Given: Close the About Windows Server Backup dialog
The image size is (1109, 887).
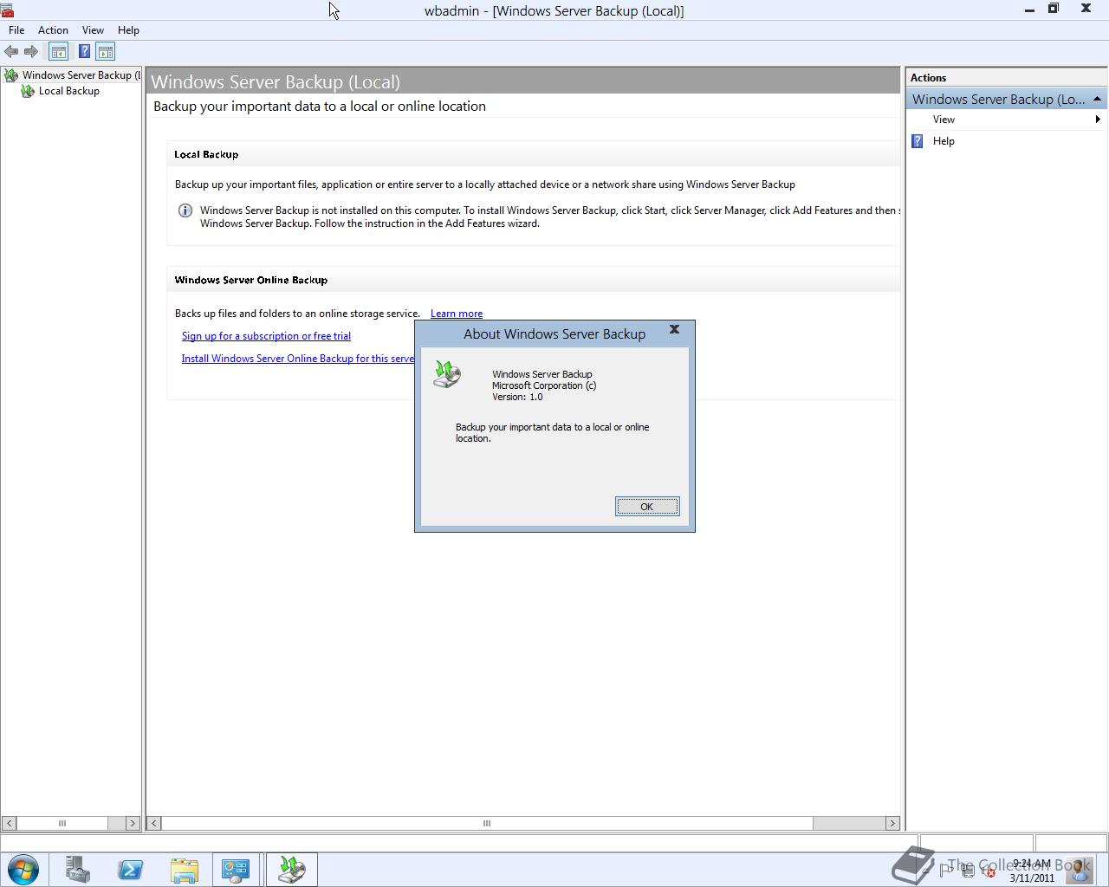Looking at the screenshot, I should [x=674, y=329].
